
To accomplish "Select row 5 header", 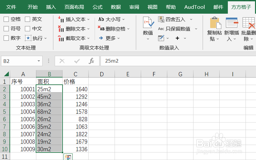I will [5, 112].
